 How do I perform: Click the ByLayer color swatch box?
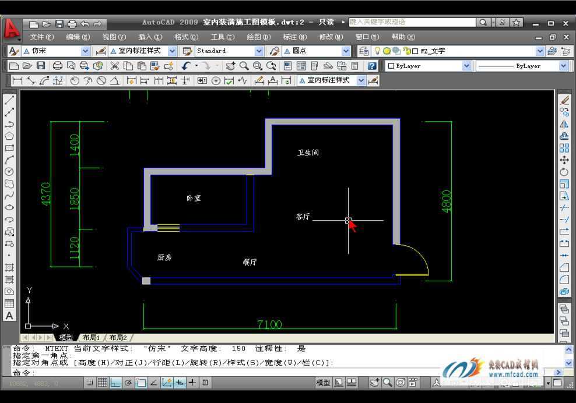tap(391, 66)
